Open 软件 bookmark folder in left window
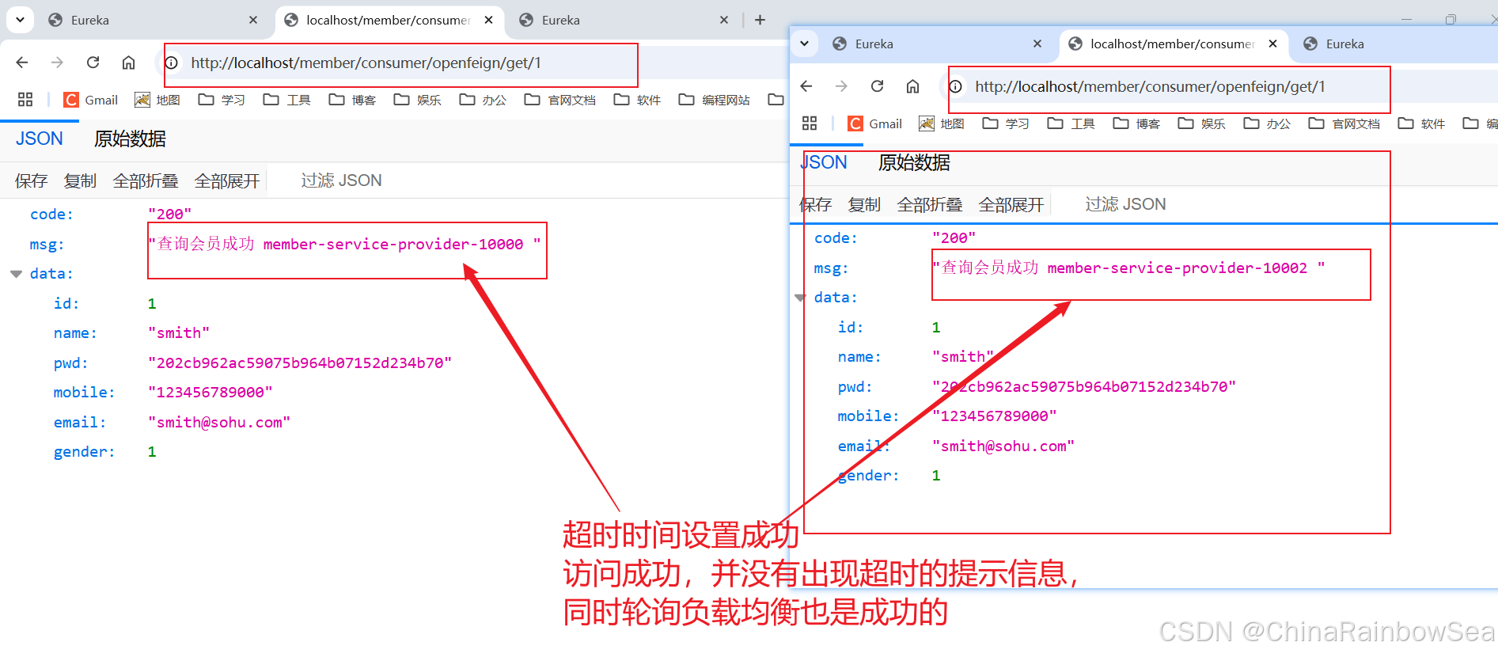 pos(638,100)
